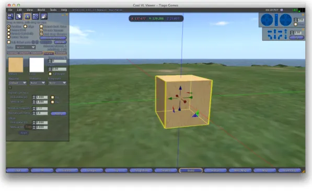Toggle the checkbox beside camera panel stepper
This screenshot has height=191, width=312.
click(x=296, y=24)
